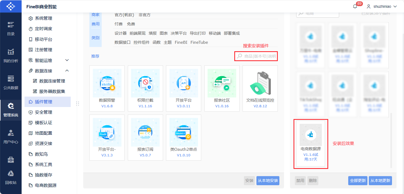Image resolution: width=404 pixels, height=194 pixels.
Task: Open 用户中心 in the left navigation
Action: tap(11, 137)
